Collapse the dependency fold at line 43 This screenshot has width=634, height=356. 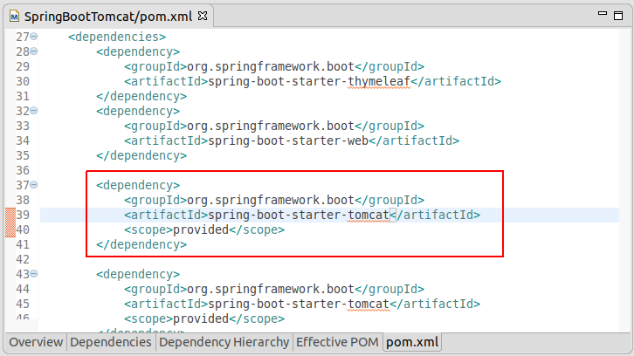[x=34, y=274]
